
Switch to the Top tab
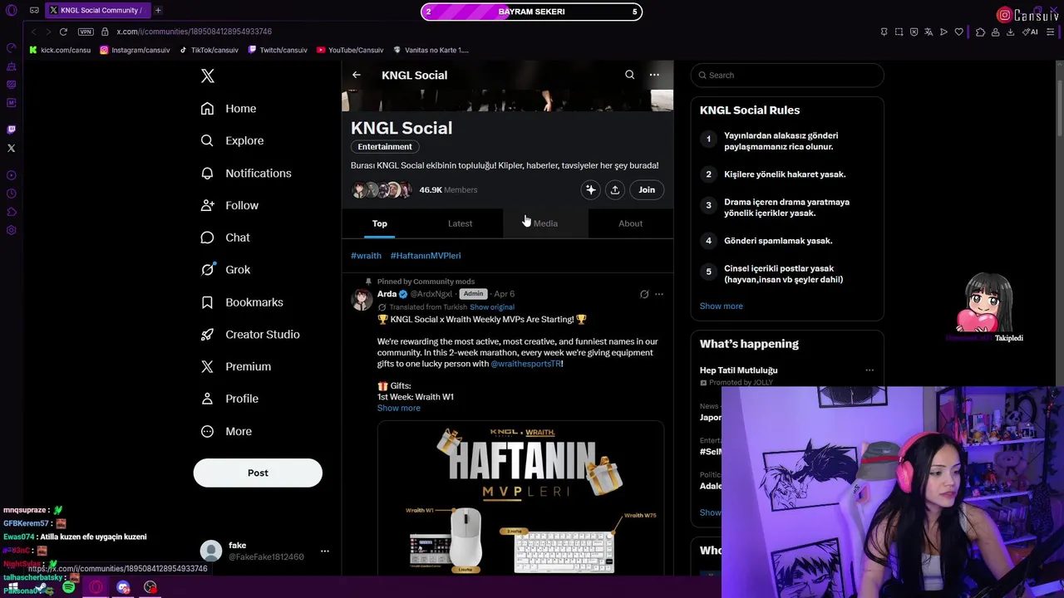pos(379,223)
